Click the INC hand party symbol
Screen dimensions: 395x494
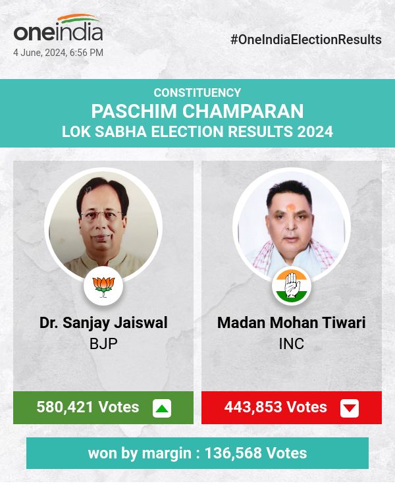tap(292, 287)
